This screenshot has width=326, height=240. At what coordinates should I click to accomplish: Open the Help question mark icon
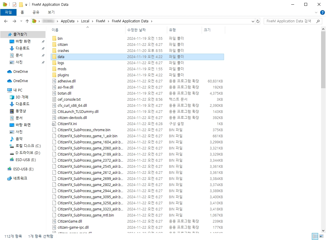coord(322,12)
